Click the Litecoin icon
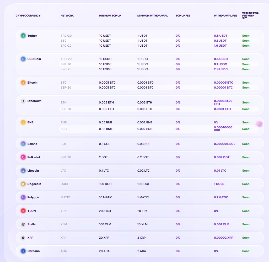Image resolution: width=269 pixels, height=262 pixels. point(23,171)
